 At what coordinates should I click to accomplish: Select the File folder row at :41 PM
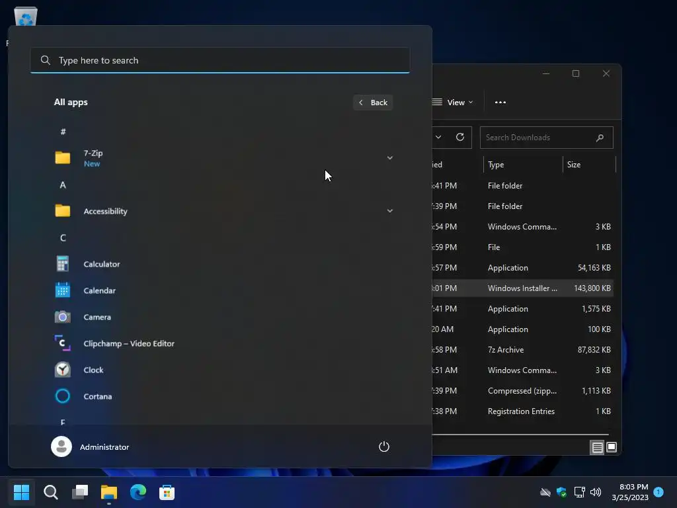522,186
